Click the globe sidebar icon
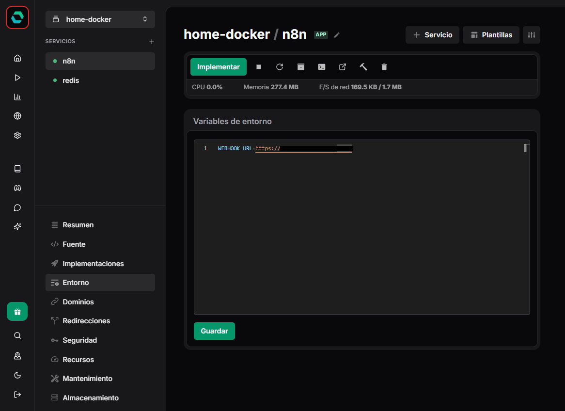Image resolution: width=565 pixels, height=411 pixels. (x=17, y=116)
